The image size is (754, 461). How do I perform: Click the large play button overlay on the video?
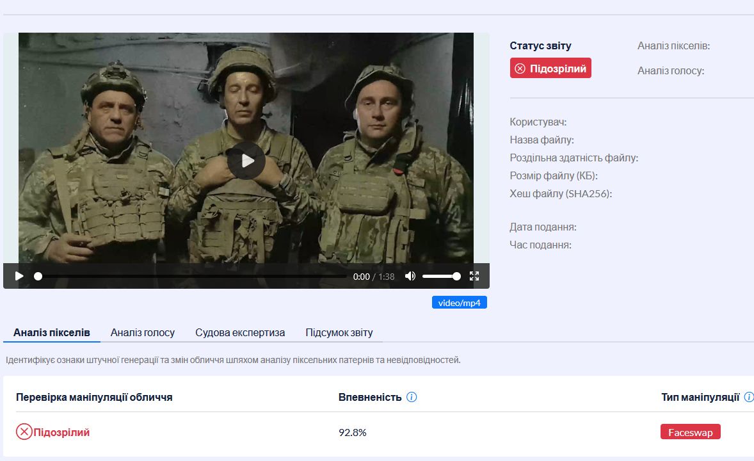[246, 161]
